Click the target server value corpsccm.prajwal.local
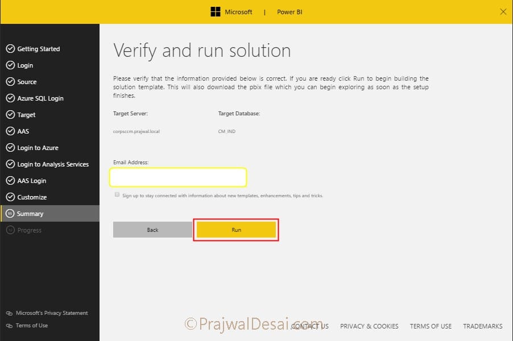The width and height of the screenshot is (513, 341). pyautogui.click(x=136, y=131)
